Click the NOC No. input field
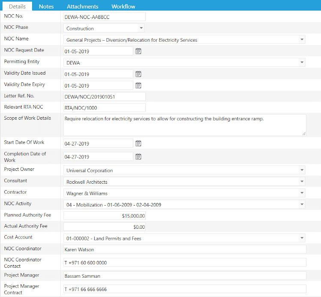This screenshot has width=321, height=297. (105, 17)
